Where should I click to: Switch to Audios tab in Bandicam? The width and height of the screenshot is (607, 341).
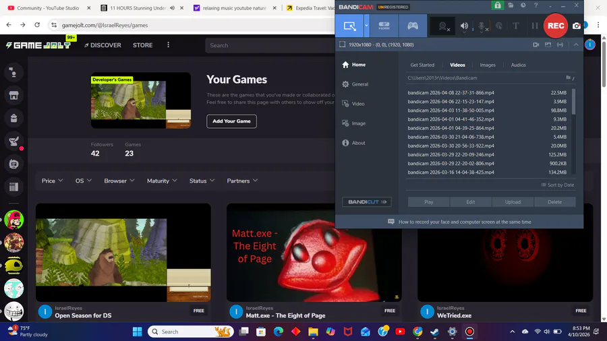518,65
